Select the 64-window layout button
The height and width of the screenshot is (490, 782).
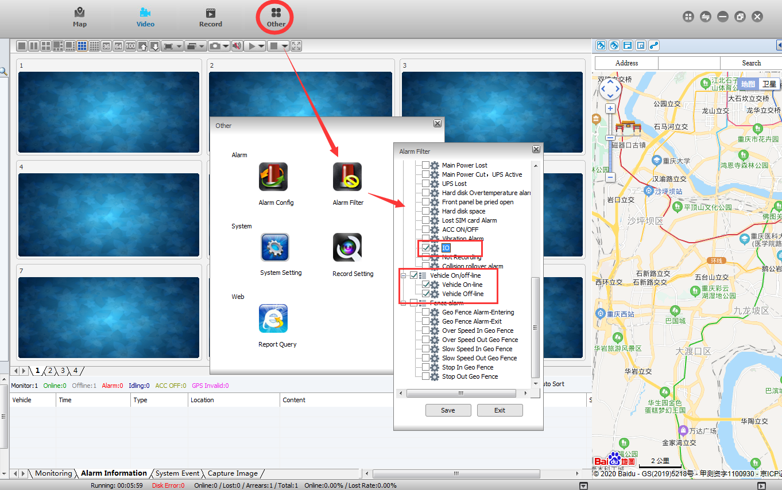(x=118, y=46)
